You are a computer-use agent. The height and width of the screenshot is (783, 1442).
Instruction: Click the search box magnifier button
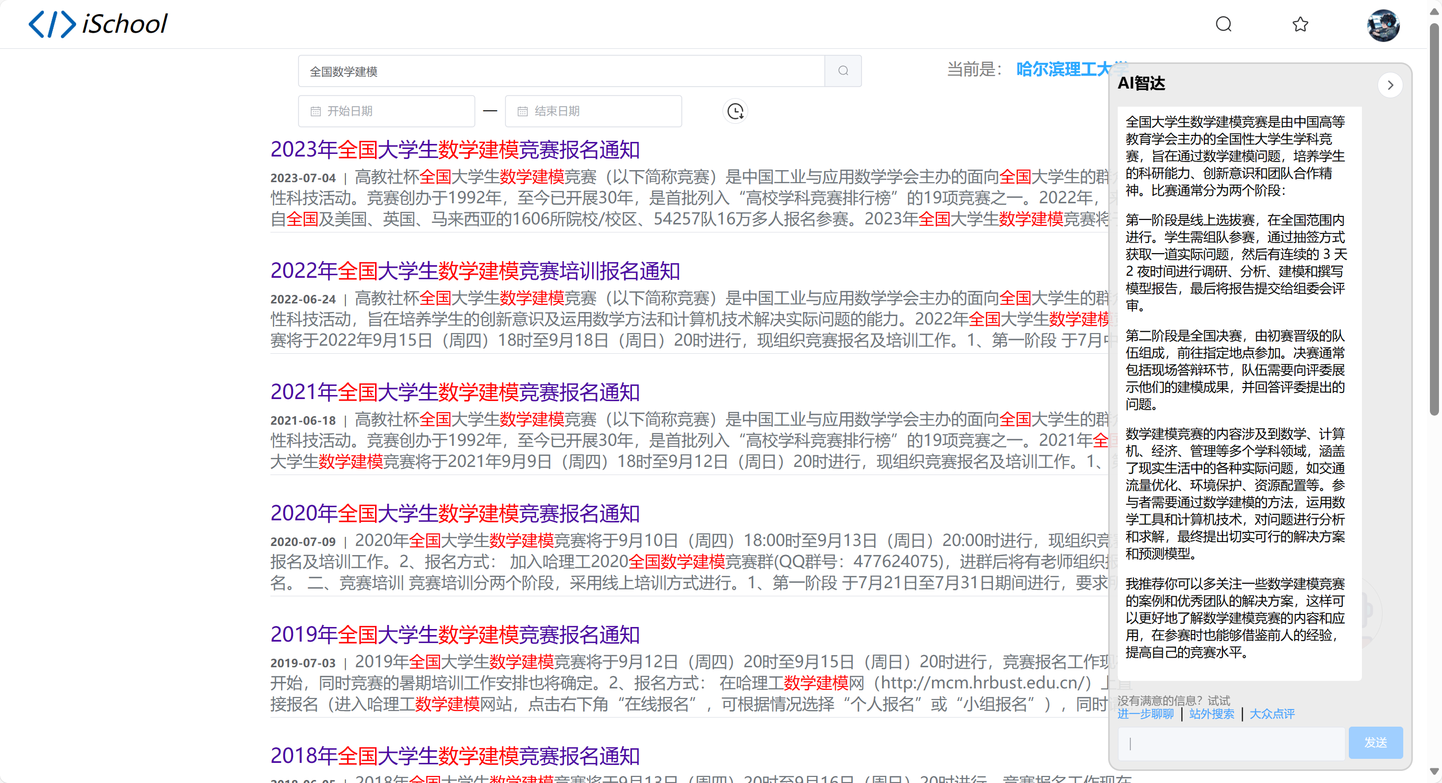pos(843,71)
